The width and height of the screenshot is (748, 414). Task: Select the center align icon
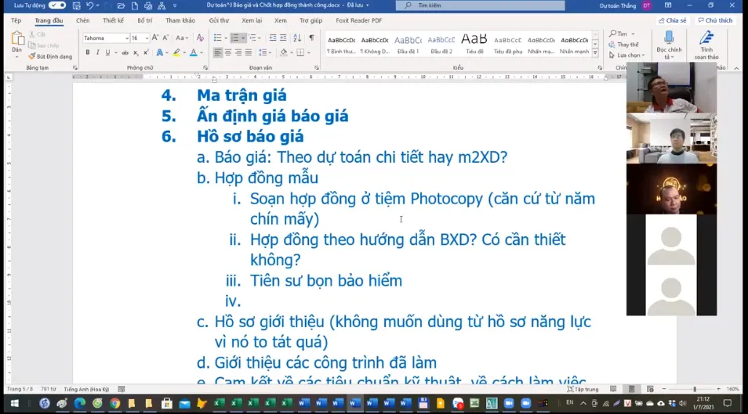coord(228,52)
